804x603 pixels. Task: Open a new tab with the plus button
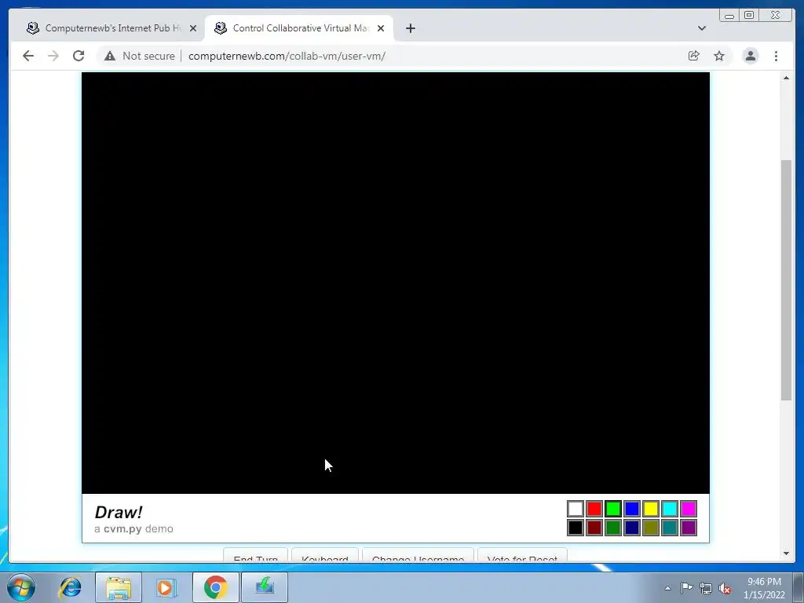coord(410,28)
